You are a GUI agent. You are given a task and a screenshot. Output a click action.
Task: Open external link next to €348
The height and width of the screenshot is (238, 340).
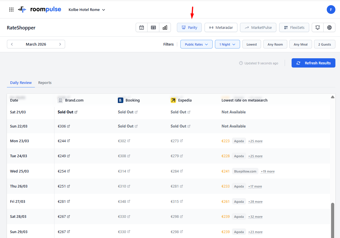[x=129, y=201]
